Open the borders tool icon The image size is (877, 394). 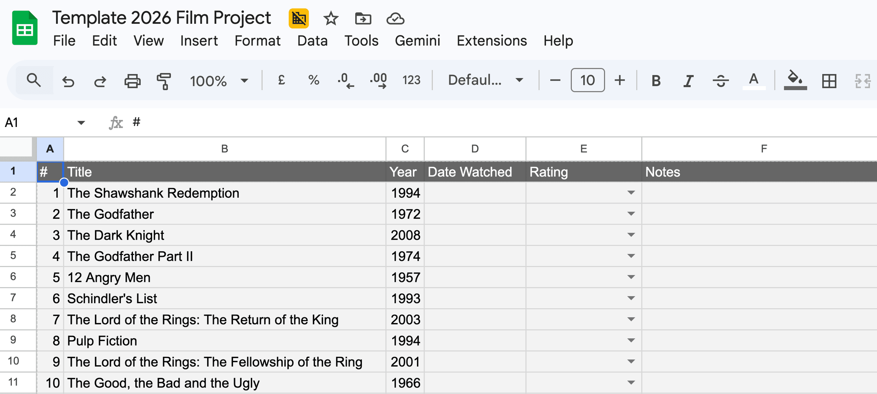click(829, 81)
